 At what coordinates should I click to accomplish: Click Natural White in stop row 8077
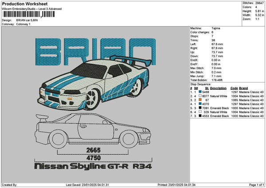[219, 96]
